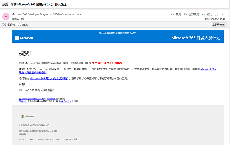
Task: Click the Microsoft logo in gray footer
Action: point(28,116)
